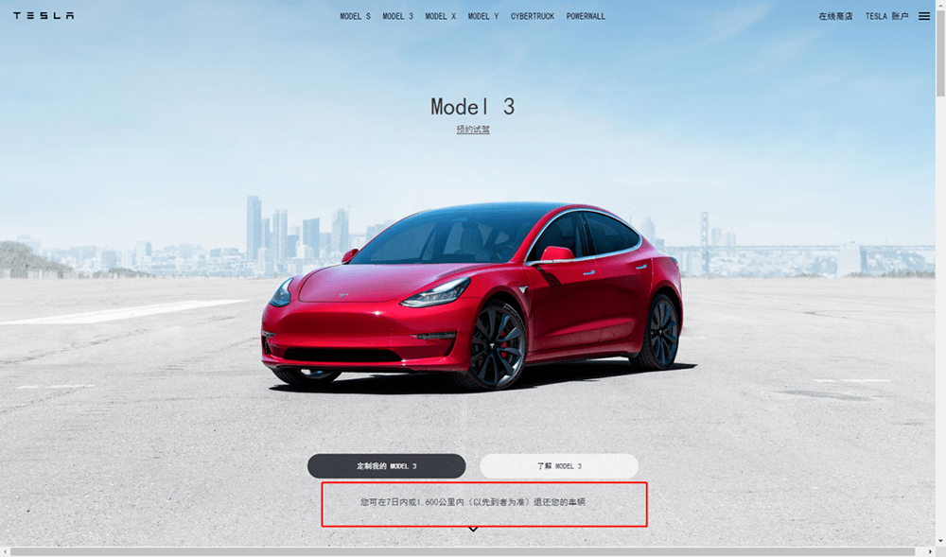The image size is (946, 557).
Task: Go to POWERWALL page
Action: click(x=586, y=16)
